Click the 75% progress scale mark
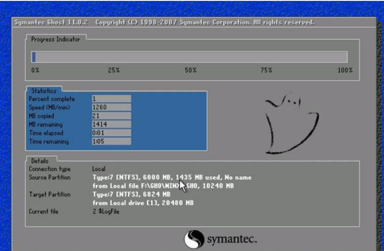Viewport: 384px width, 251px height. tap(266, 70)
